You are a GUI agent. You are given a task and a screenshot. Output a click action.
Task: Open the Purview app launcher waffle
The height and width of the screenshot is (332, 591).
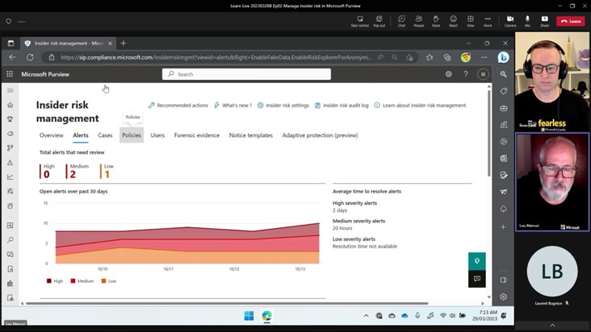coord(10,74)
